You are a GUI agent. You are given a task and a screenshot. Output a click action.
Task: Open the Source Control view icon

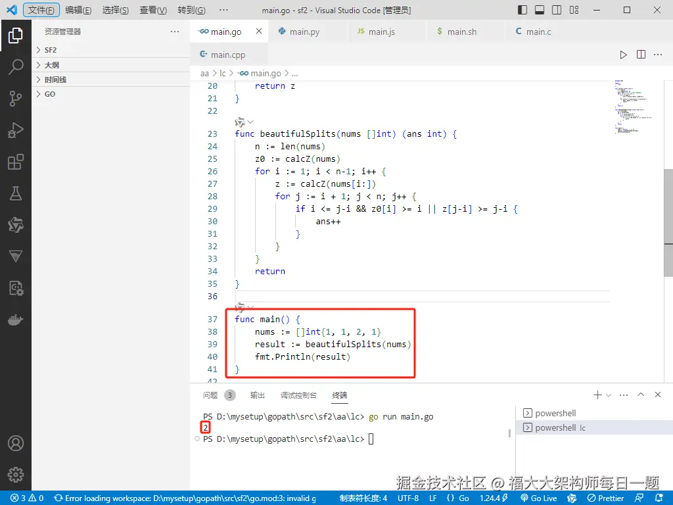(x=16, y=99)
